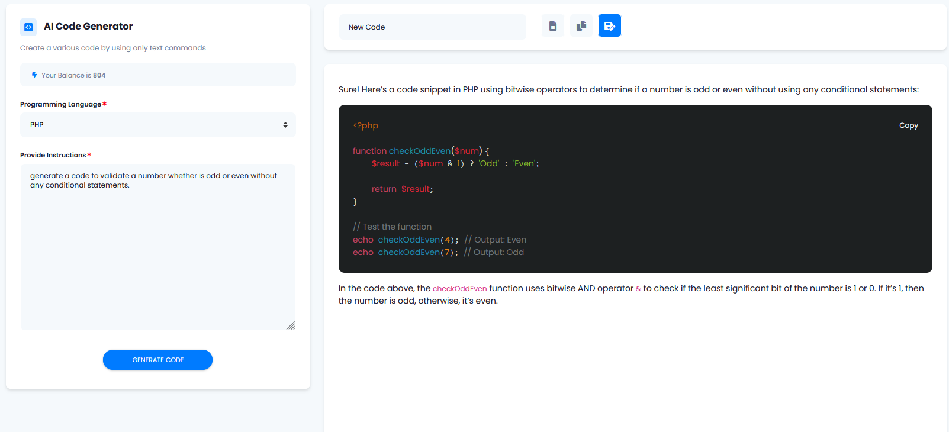Click the textarea resize handle
The image size is (949, 432).
pos(291,325)
